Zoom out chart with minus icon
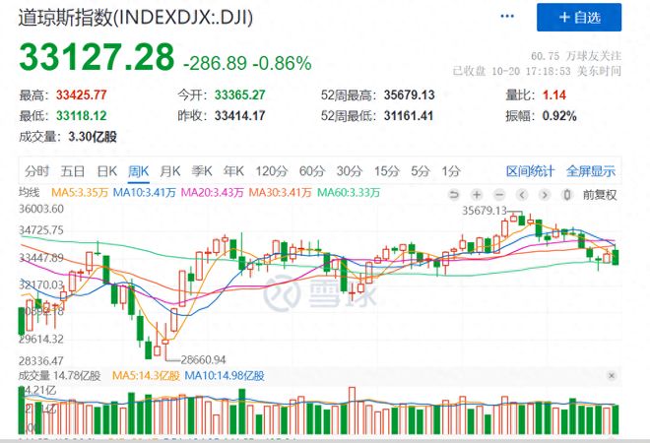Image resolution: width=650 pixels, height=443 pixels. point(499,194)
